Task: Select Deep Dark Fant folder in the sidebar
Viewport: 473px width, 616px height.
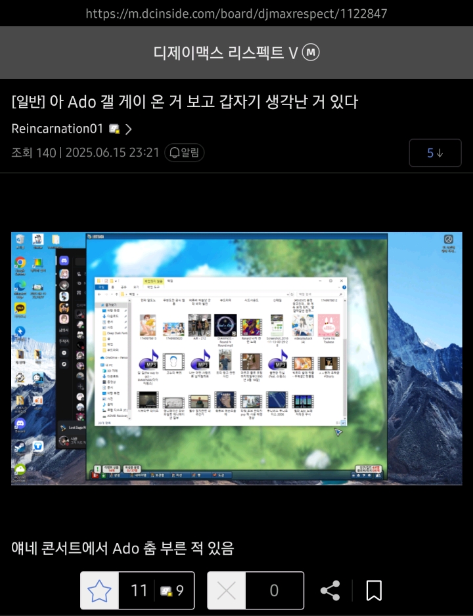Action: (x=115, y=333)
